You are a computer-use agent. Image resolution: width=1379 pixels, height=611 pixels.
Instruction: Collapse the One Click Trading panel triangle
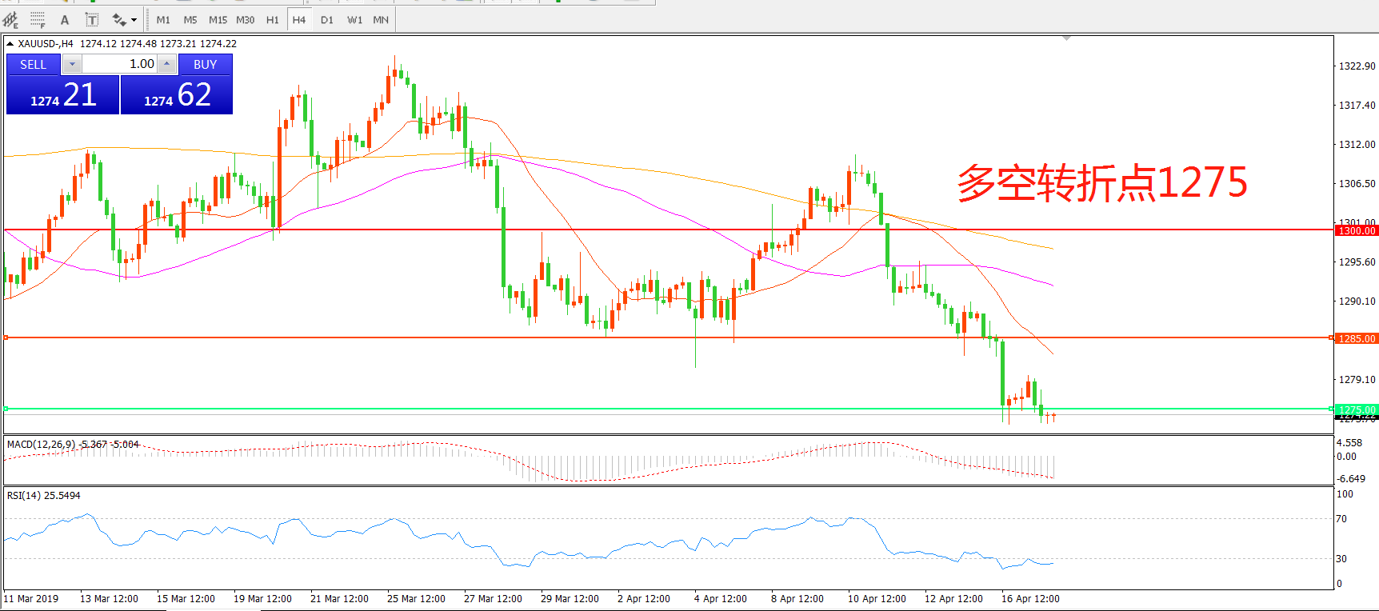pyautogui.click(x=10, y=44)
